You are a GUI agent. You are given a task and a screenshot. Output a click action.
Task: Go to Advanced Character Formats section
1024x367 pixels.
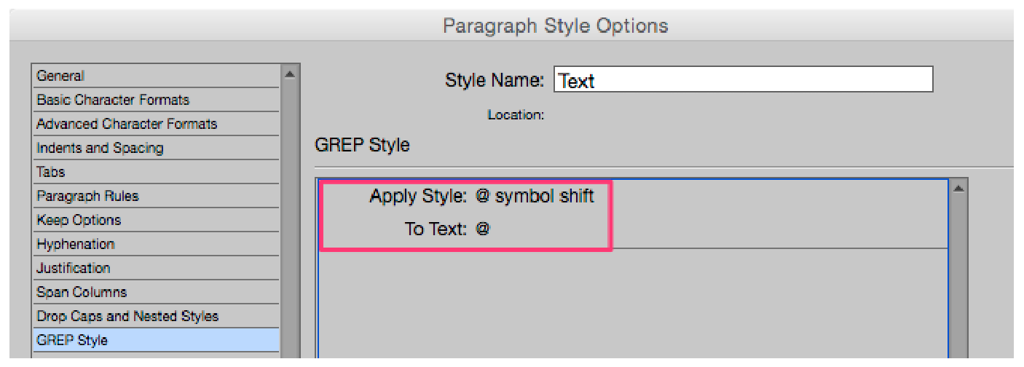[x=127, y=124]
